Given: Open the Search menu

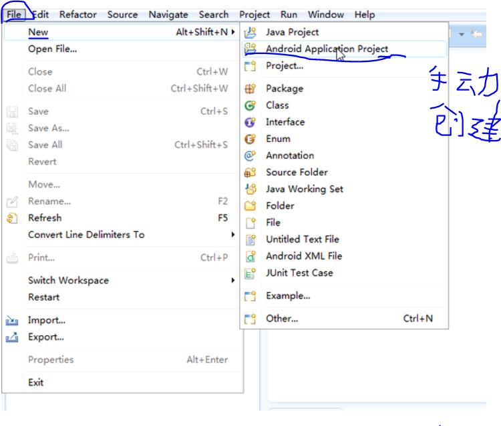Looking at the screenshot, I should (x=214, y=15).
